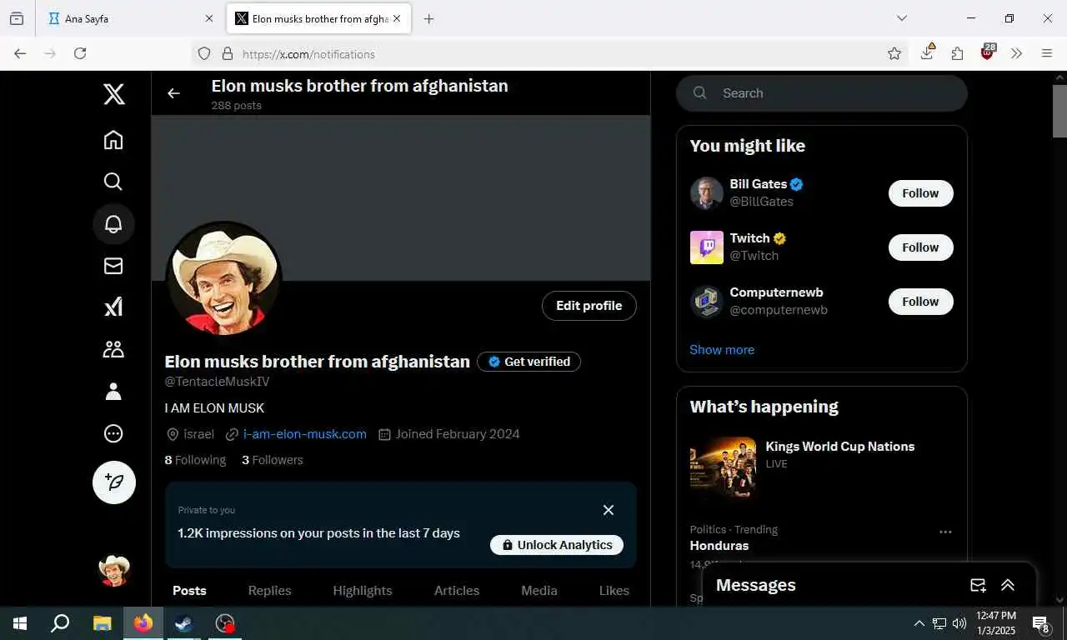Open Windows Start menu
The height and width of the screenshot is (640, 1067).
pyautogui.click(x=20, y=623)
